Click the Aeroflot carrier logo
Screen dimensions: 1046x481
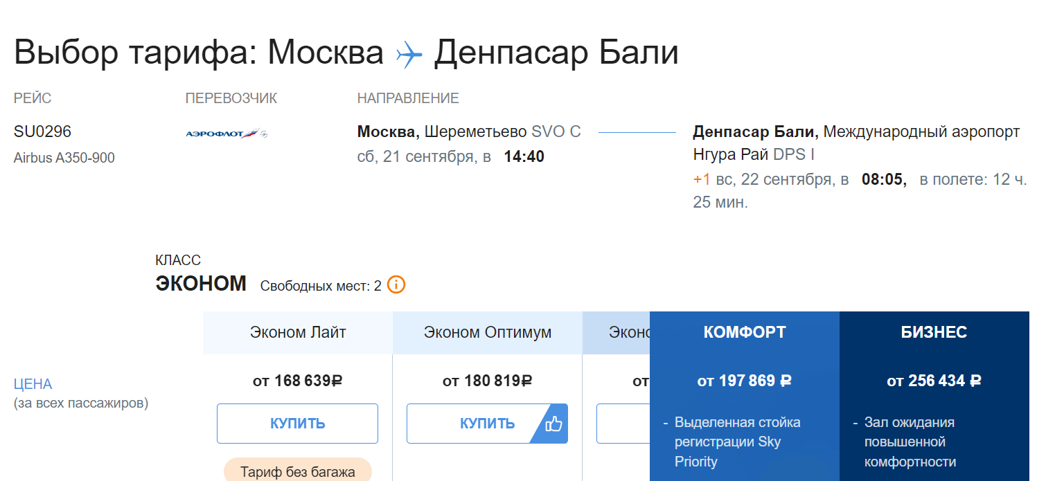click(x=227, y=134)
